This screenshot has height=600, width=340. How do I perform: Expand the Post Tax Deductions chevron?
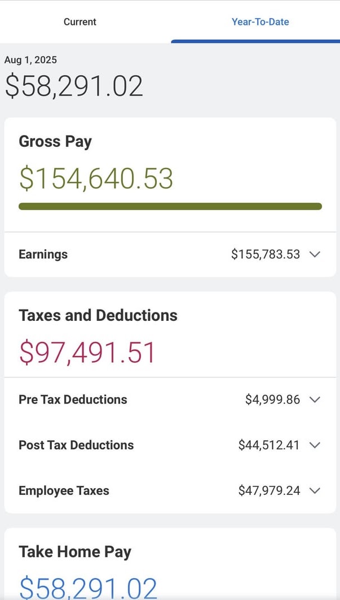[315, 445]
